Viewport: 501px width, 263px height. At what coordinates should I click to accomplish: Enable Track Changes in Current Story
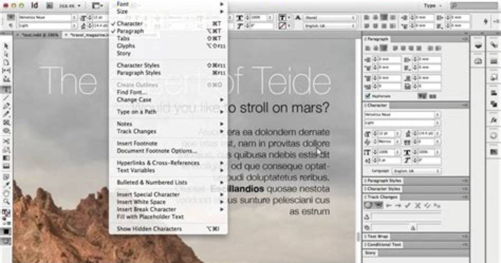pyautogui.click(x=368, y=206)
